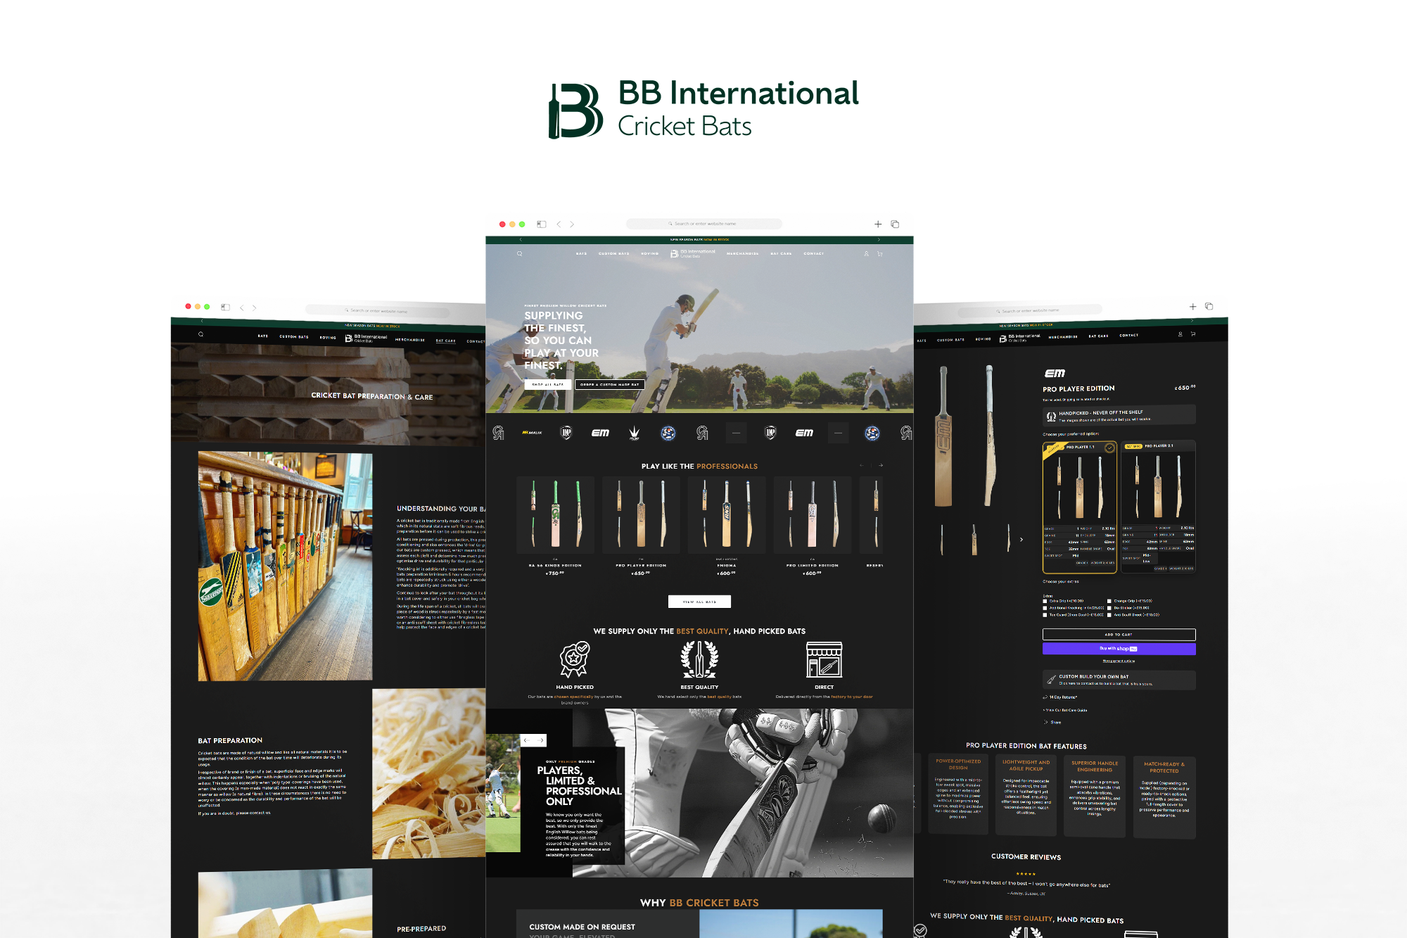Image resolution: width=1407 pixels, height=938 pixels.
Task: Enable the Extra Grip (+£10.00) checkbox
Action: (1045, 601)
